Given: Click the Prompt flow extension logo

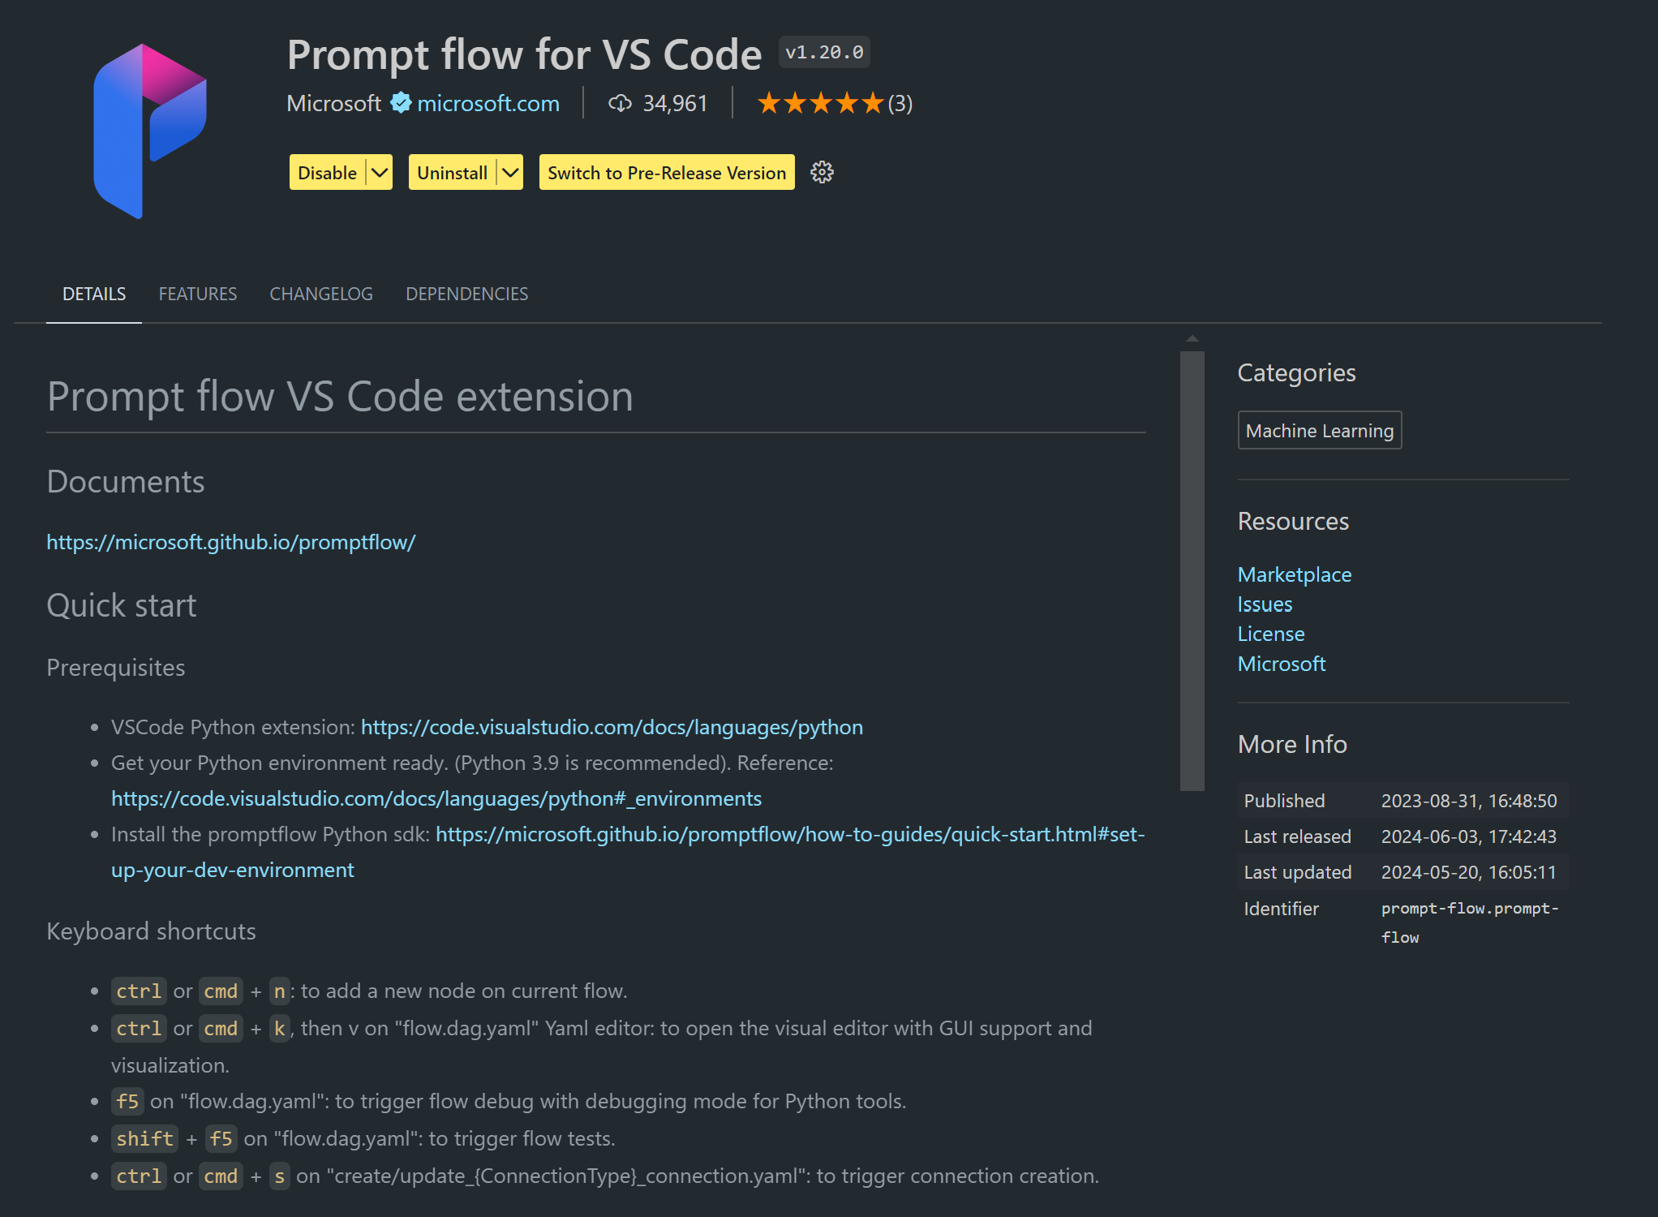Looking at the screenshot, I should [150, 131].
